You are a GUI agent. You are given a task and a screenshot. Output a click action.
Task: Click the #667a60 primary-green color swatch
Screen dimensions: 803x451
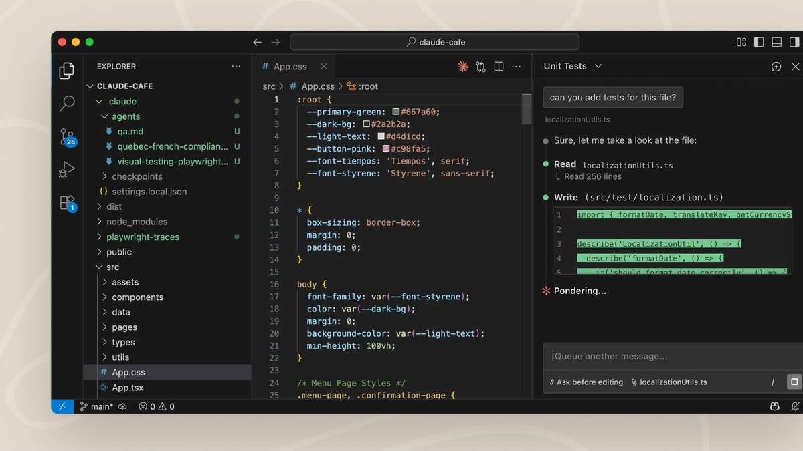click(396, 112)
